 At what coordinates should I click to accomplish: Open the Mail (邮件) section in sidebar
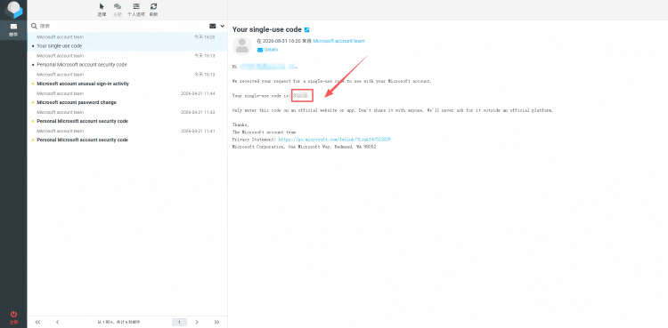click(x=13, y=30)
